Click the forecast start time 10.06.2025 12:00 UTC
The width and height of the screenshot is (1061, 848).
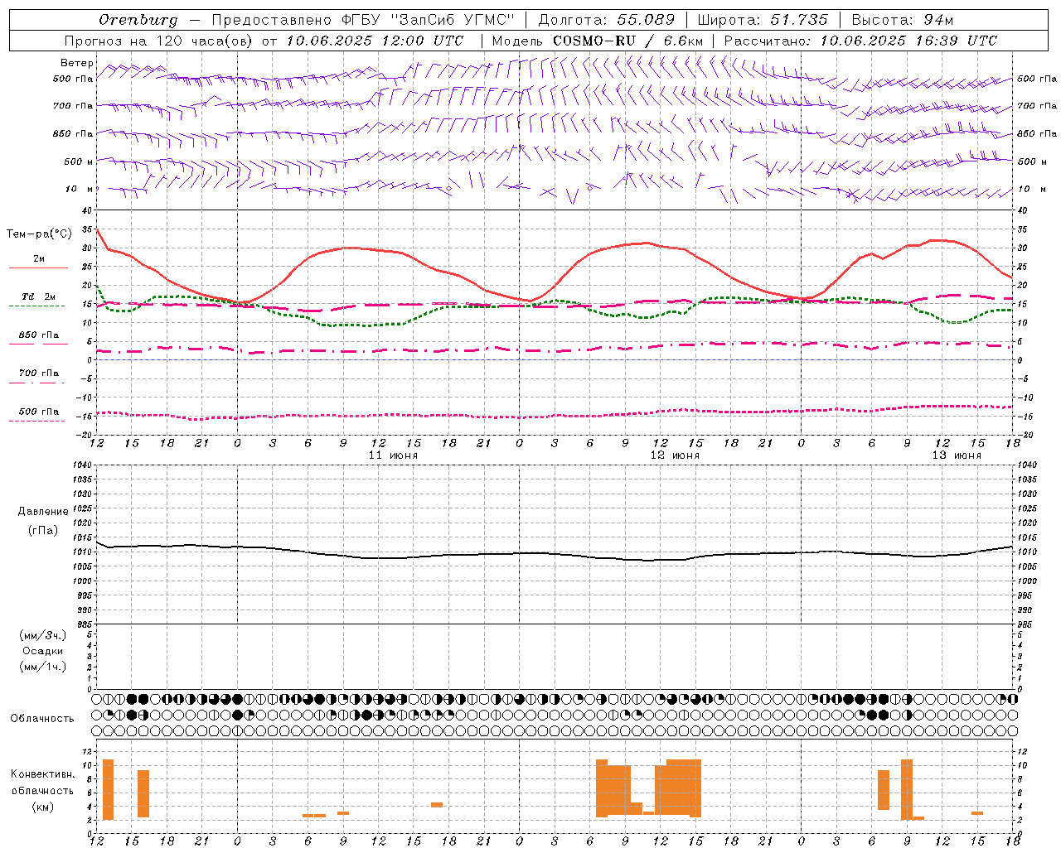tap(375, 41)
